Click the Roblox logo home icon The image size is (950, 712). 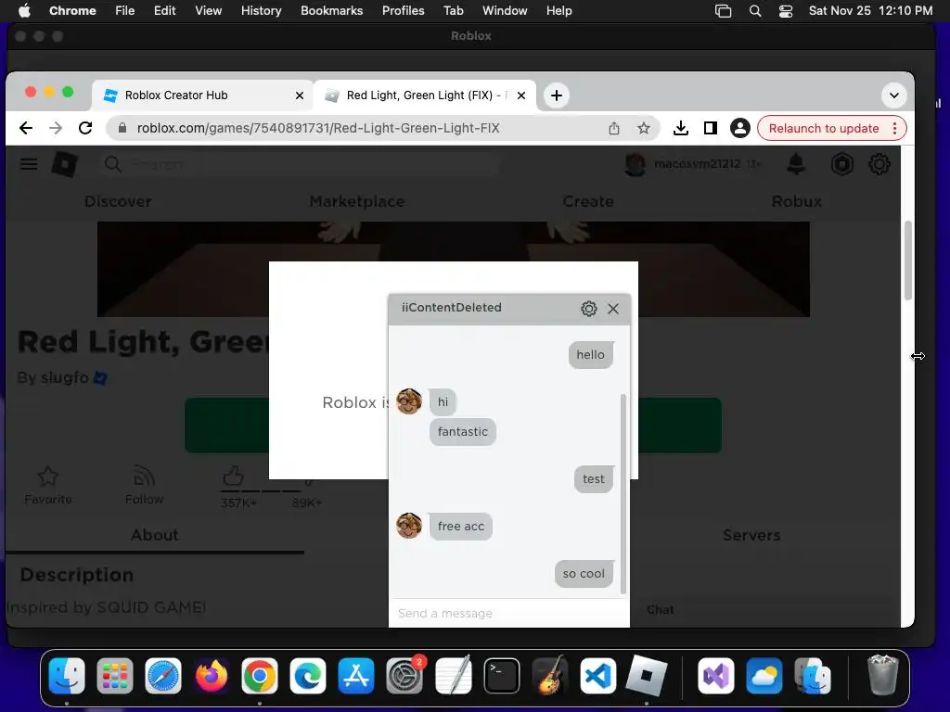(64, 164)
